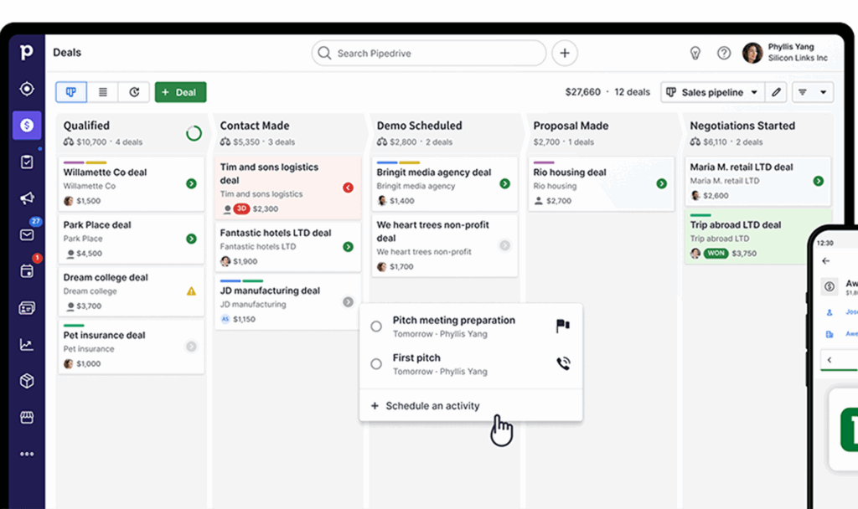Click green arrow on Park Place deal
The width and height of the screenshot is (858, 509).
(191, 239)
